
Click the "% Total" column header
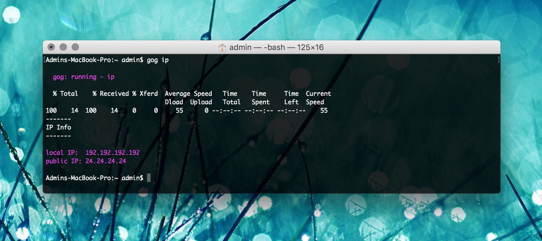[x=65, y=94]
